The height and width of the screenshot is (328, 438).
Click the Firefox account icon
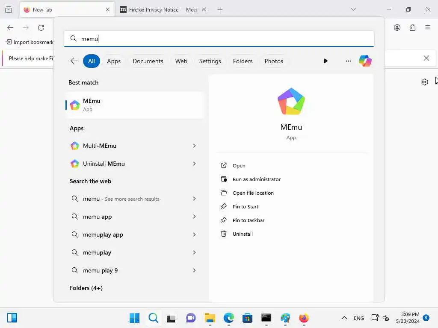397,27
